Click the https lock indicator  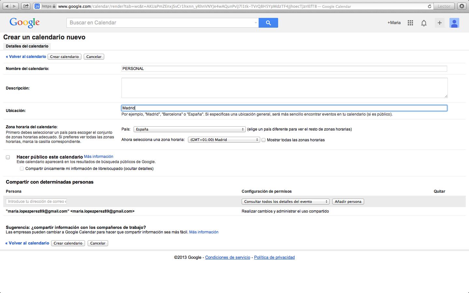tap(49, 6)
